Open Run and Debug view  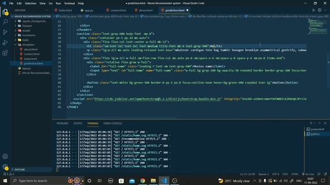point(5,42)
